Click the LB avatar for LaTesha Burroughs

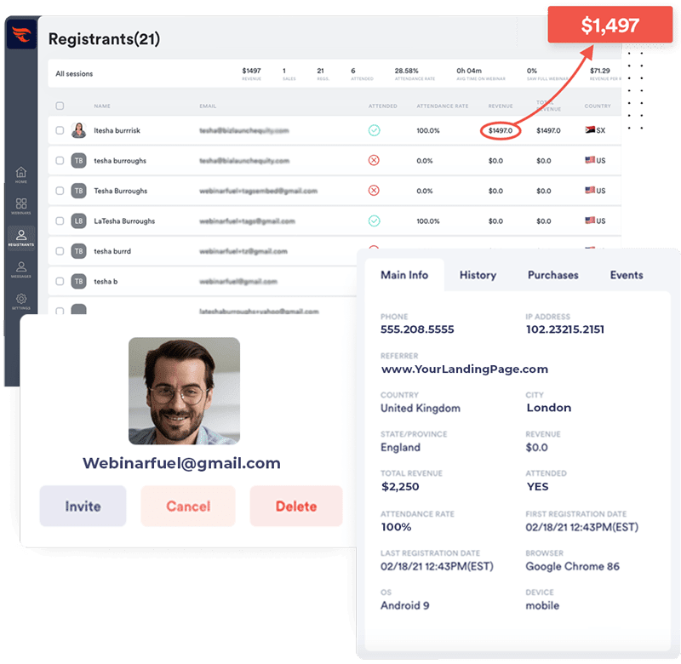pos(78,221)
